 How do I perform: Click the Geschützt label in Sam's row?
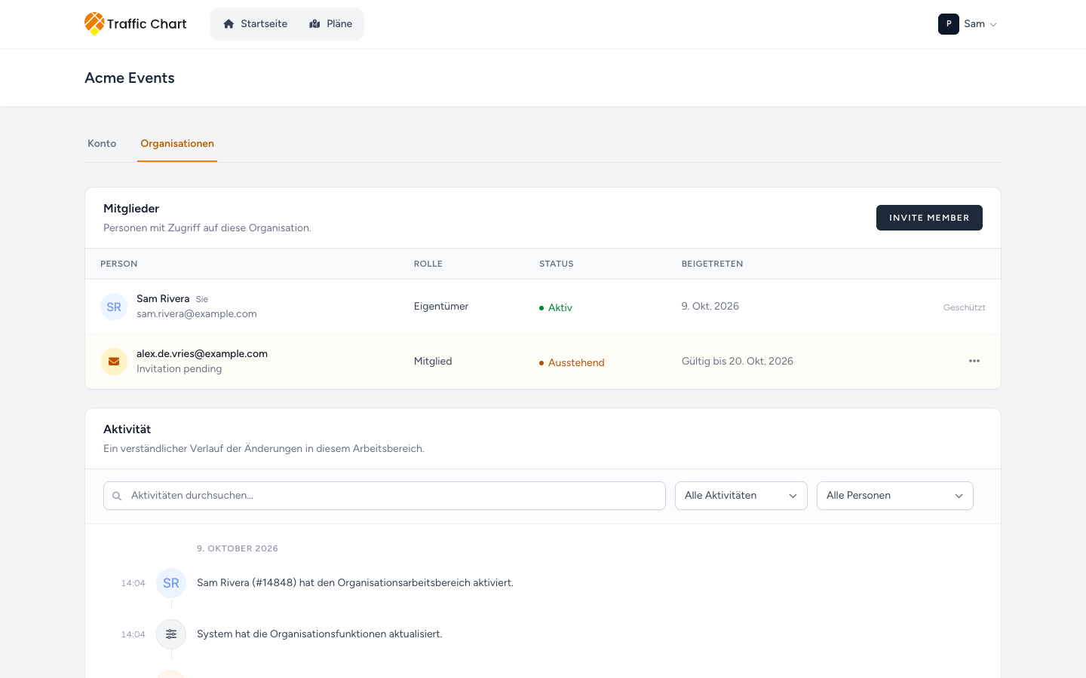point(965,307)
